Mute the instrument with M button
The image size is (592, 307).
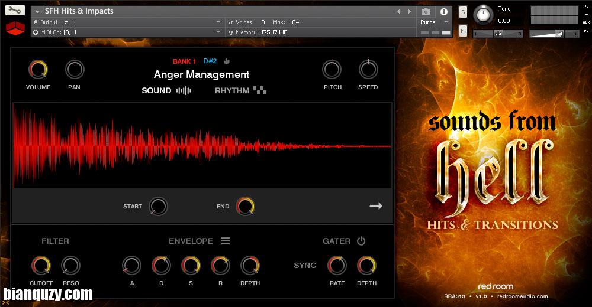coord(463,31)
